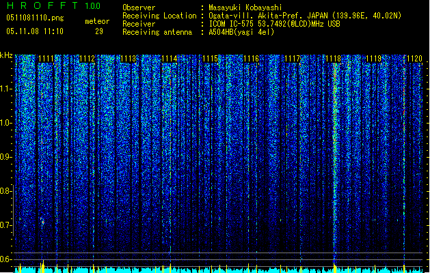
Task: Select observer name Masayuki Kobayashi
Action: 245,8
